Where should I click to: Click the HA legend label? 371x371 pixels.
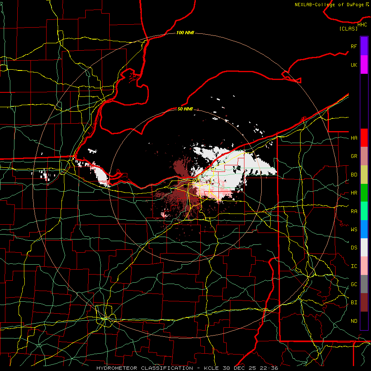click(x=354, y=138)
